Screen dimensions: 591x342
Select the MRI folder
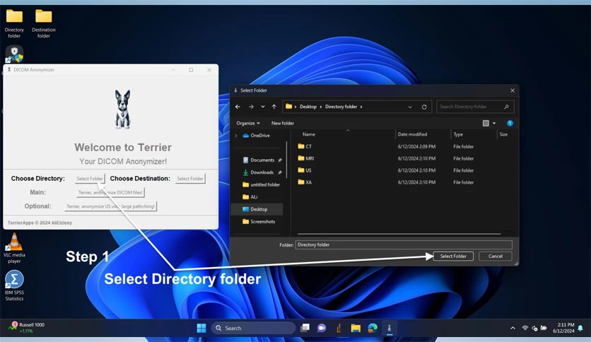(x=310, y=158)
